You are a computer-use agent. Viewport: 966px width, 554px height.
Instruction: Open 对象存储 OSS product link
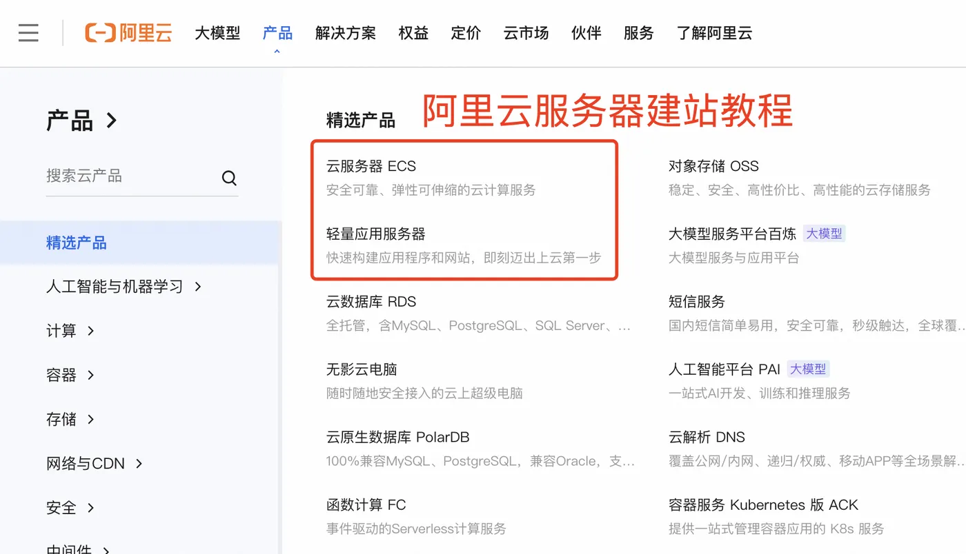[715, 165]
